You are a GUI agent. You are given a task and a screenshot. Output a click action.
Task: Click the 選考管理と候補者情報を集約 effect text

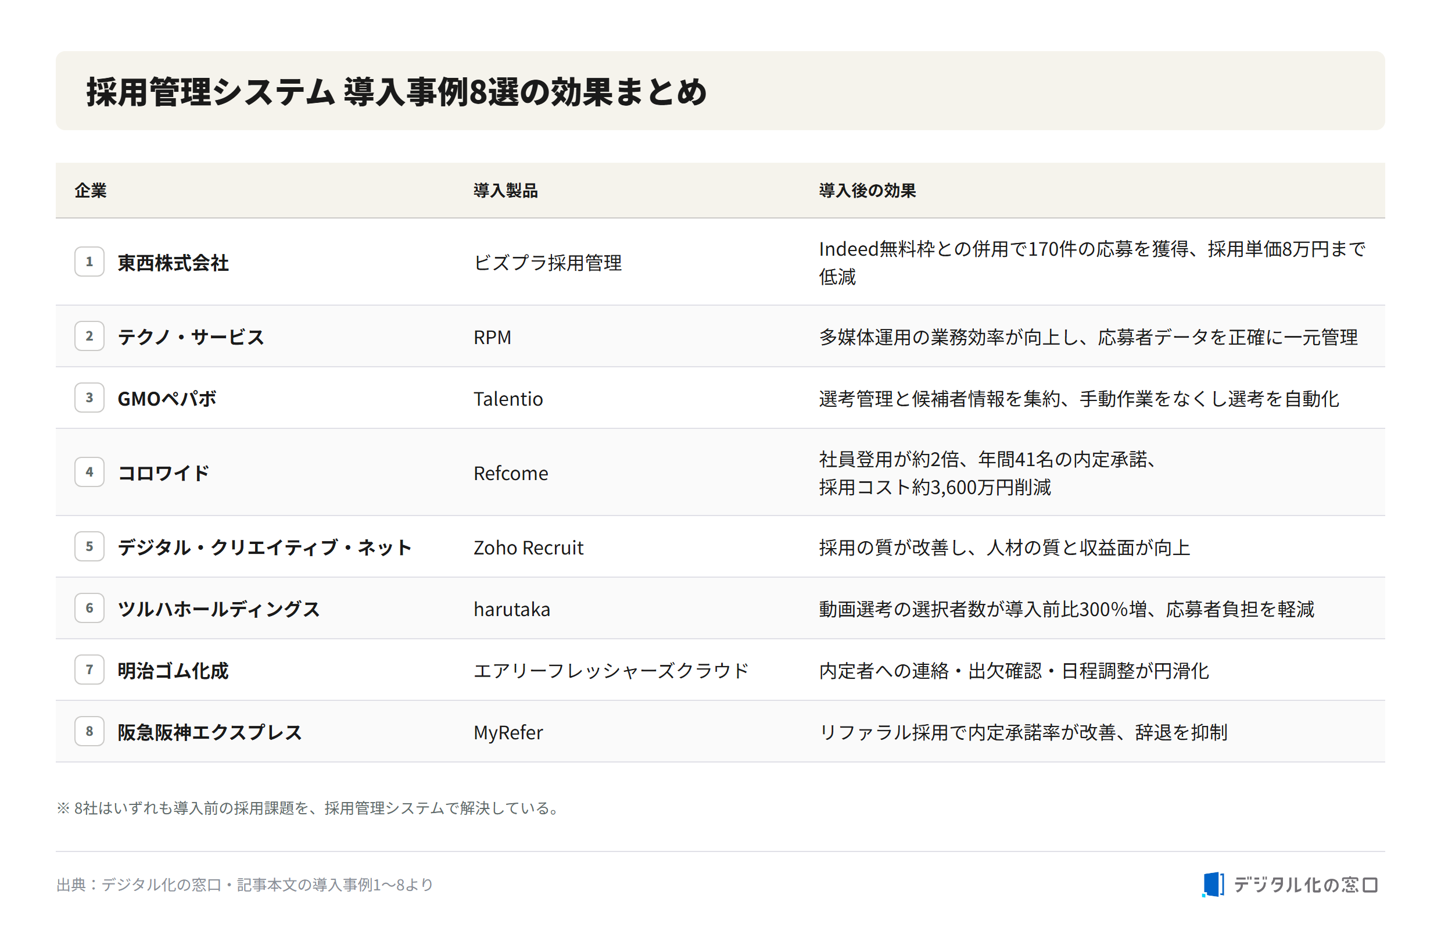tap(1078, 398)
